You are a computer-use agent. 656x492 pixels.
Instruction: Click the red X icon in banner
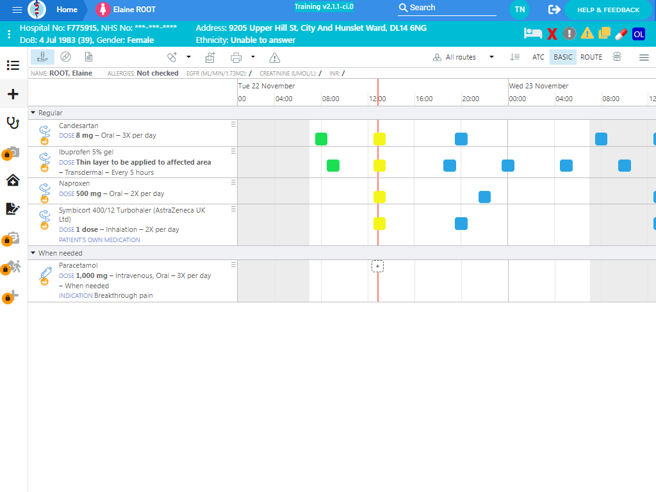click(552, 34)
